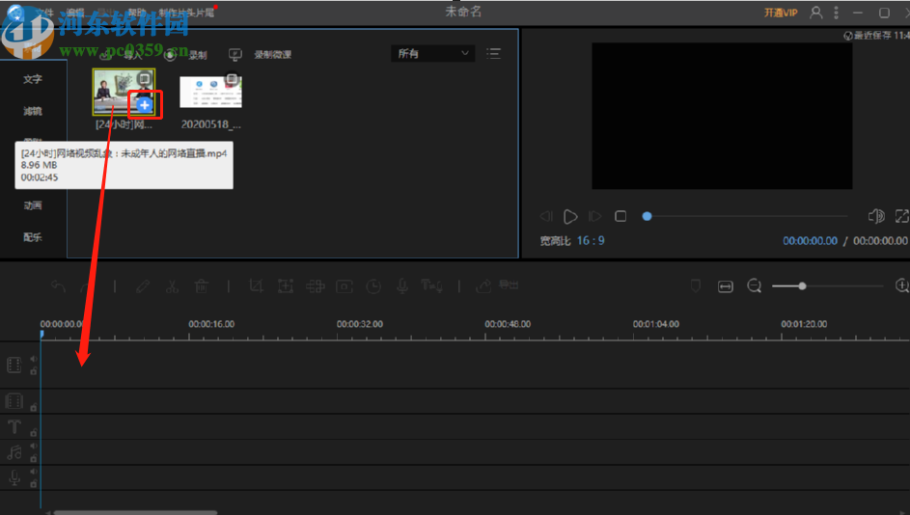Toggle the preview volume speaker icon
The height and width of the screenshot is (515, 910).
(x=875, y=216)
